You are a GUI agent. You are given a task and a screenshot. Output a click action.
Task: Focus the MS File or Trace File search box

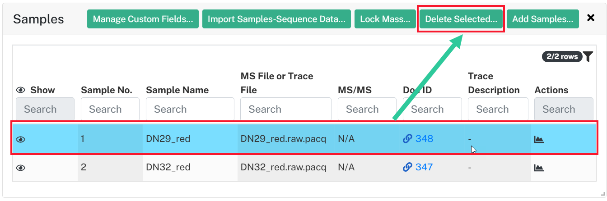(x=286, y=109)
